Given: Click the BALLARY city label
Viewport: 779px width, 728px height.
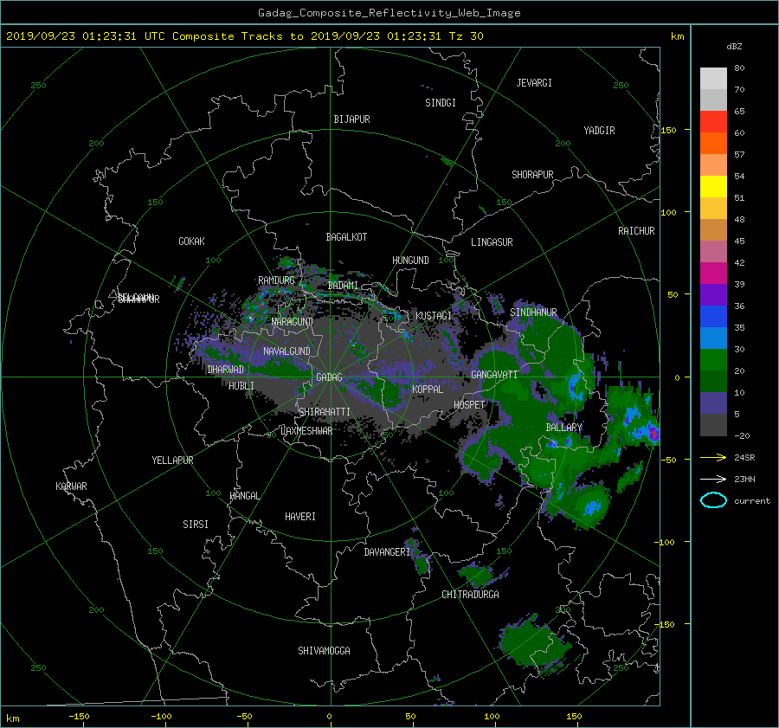Looking at the screenshot, I should point(563,428).
